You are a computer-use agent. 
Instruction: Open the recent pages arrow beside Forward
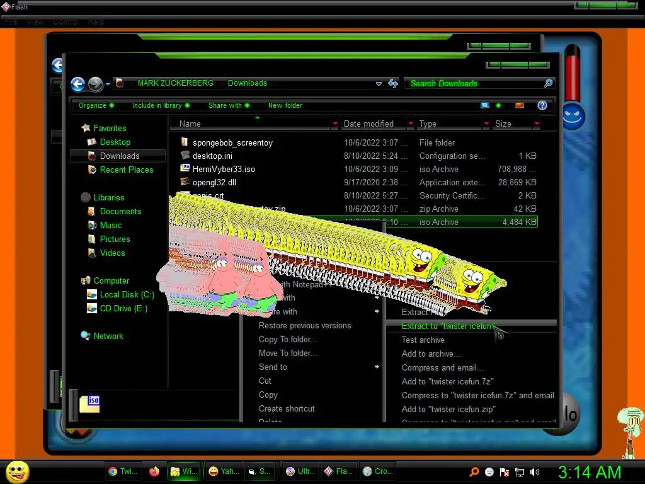pyautogui.click(x=108, y=84)
